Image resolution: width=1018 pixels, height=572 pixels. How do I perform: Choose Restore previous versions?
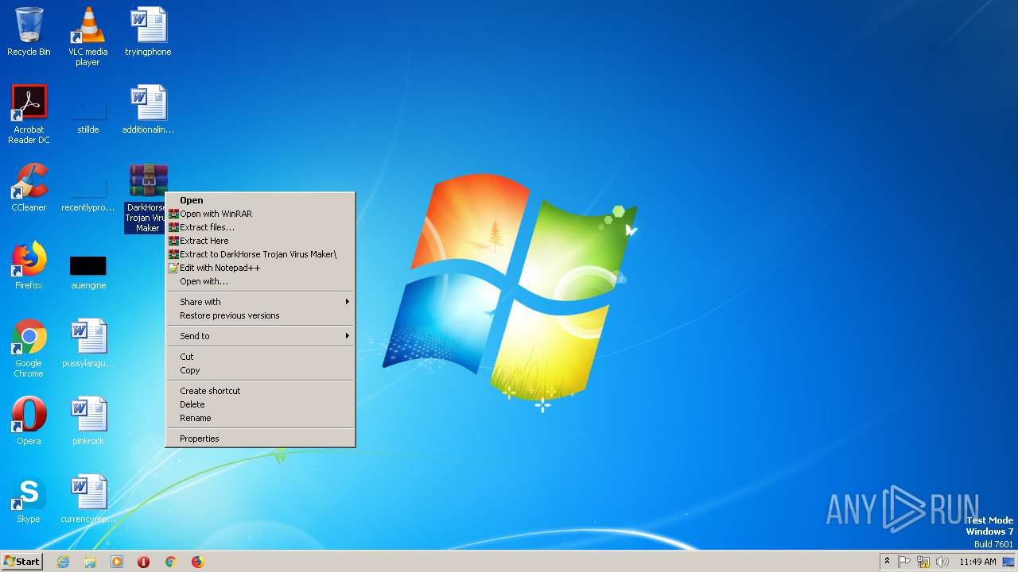(x=260, y=315)
